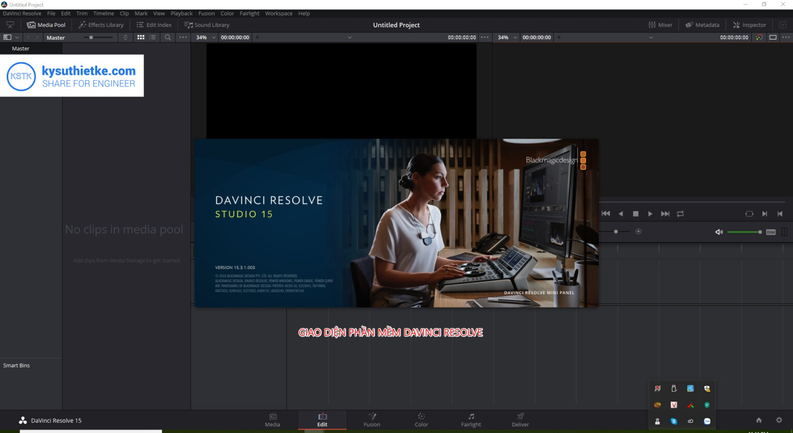The height and width of the screenshot is (433, 793).
Task: Go to the previous edit point
Action: 780,214
